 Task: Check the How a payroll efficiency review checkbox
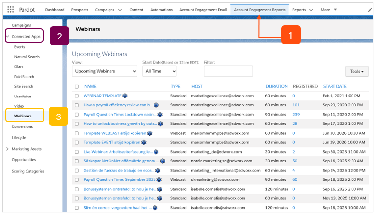pos(77,105)
